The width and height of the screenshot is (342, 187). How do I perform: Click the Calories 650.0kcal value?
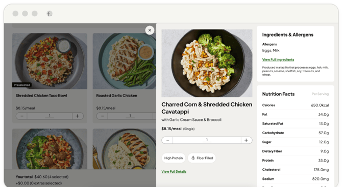(320, 105)
